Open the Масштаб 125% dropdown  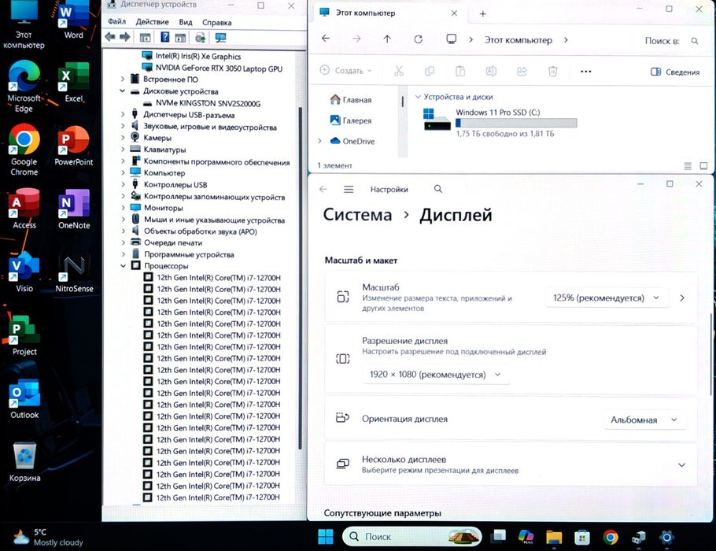[x=607, y=298]
